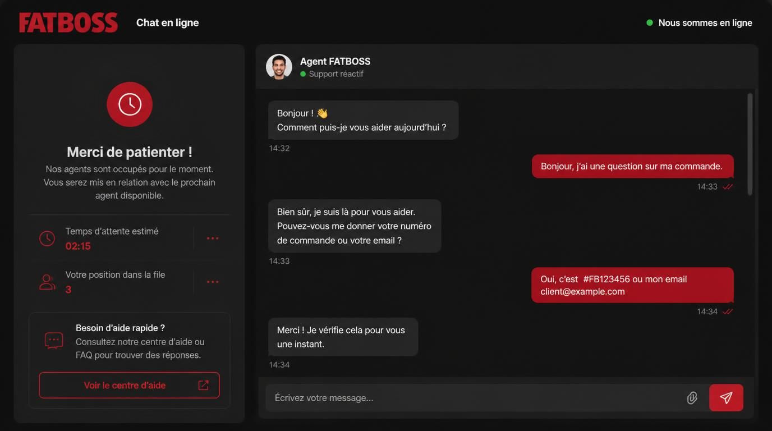Click the message 'Comment puis-je vous aider aujourd'hui ?'
772x431 pixels.
click(x=364, y=120)
